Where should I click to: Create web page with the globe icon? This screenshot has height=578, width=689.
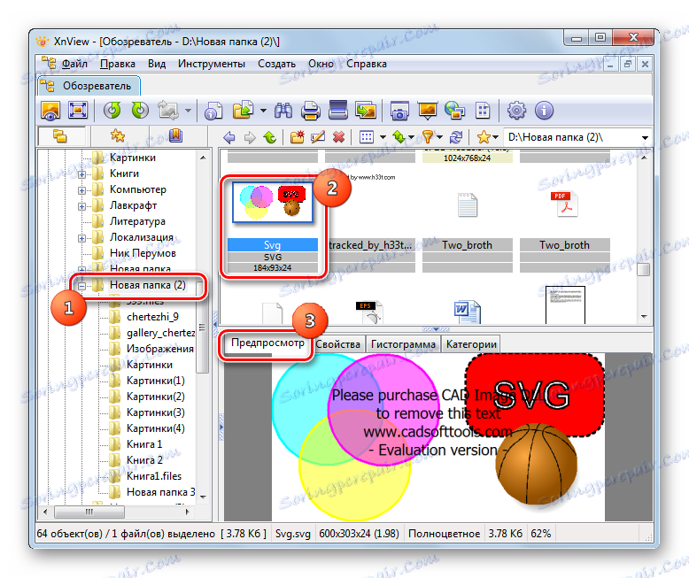455,111
